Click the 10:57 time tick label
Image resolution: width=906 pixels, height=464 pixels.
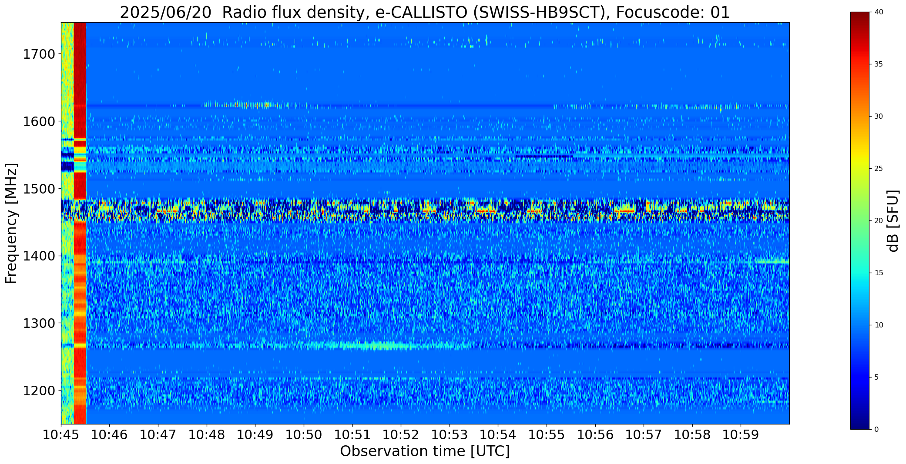point(644,434)
